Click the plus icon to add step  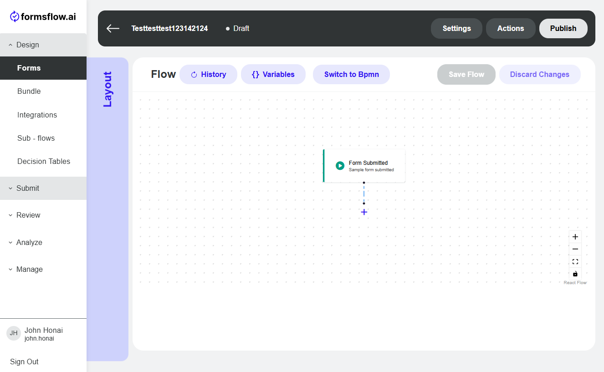click(364, 212)
